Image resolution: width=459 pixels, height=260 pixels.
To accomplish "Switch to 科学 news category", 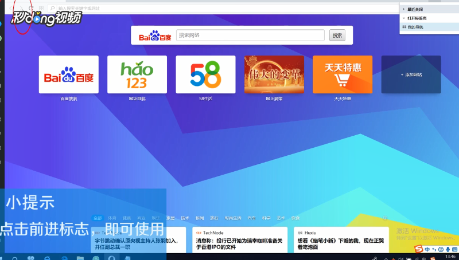I will click(266, 218).
